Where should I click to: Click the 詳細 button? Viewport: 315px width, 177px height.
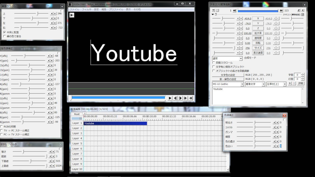click(x=301, y=83)
